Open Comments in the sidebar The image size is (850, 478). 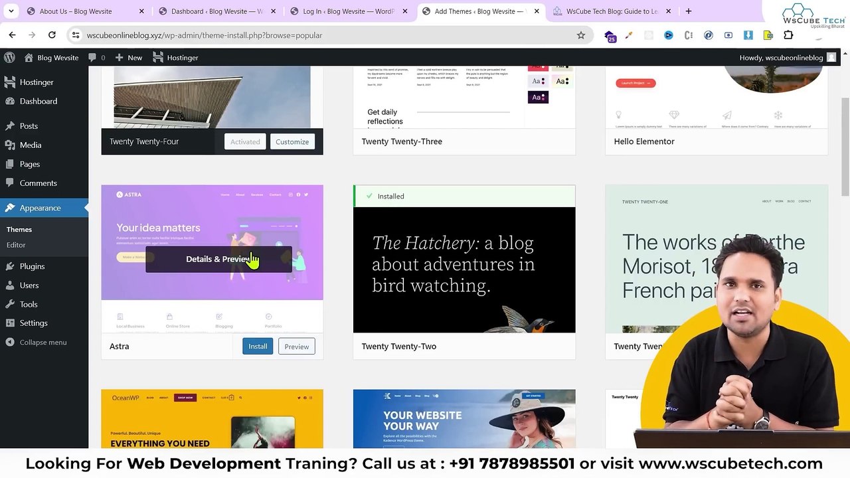(44, 183)
